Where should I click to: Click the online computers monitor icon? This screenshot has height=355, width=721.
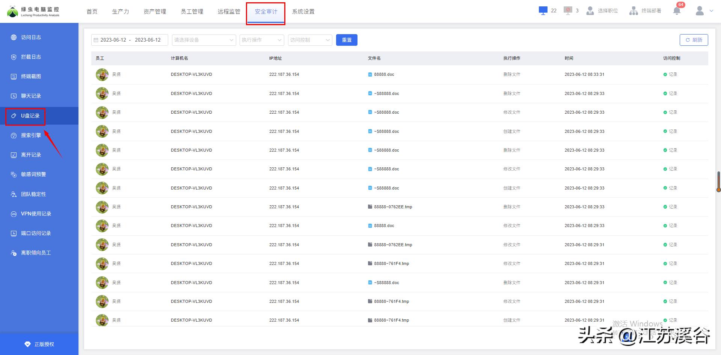(543, 11)
